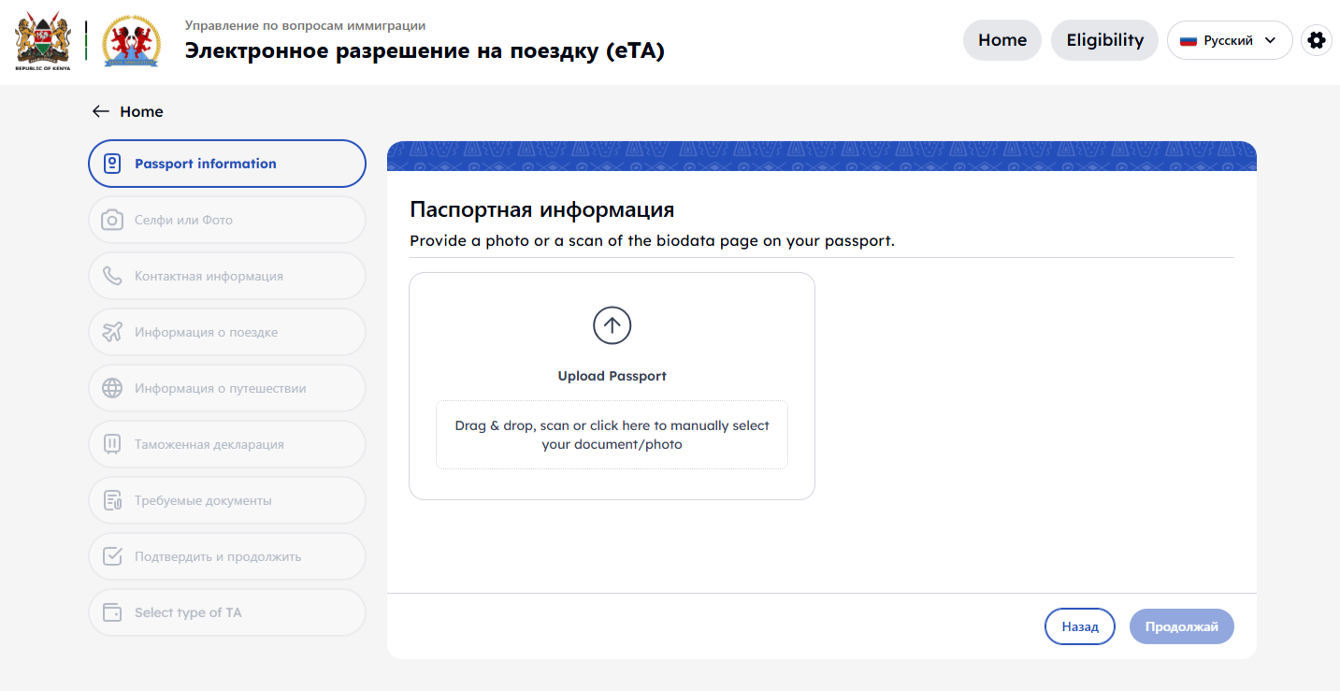Click the phone icon for Контактная информация
This screenshot has height=691, width=1340.
[112, 276]
